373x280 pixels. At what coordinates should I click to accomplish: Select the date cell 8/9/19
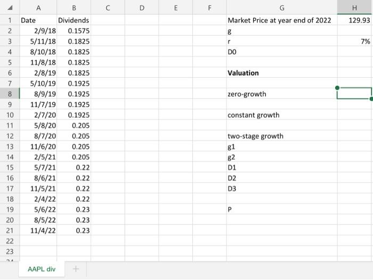(x=38, y=94)
